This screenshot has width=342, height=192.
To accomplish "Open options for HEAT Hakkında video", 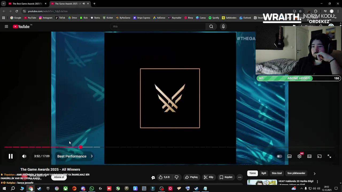I will point(317,182).
